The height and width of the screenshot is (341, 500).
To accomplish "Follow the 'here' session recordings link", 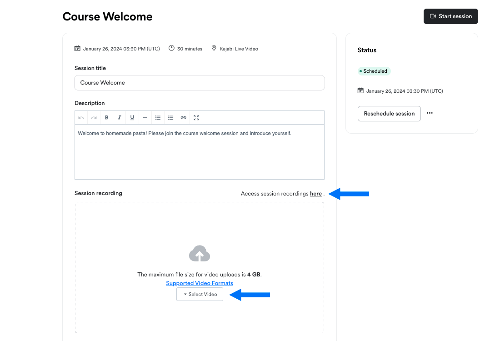I will (x=316, y=194).
